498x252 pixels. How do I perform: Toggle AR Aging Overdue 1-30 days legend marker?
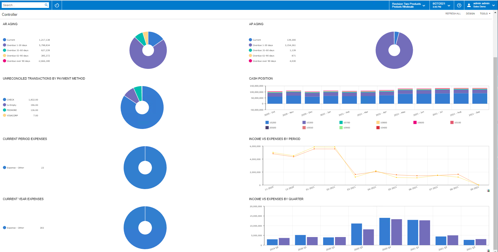pyautogui.click(x=5, y=45)
